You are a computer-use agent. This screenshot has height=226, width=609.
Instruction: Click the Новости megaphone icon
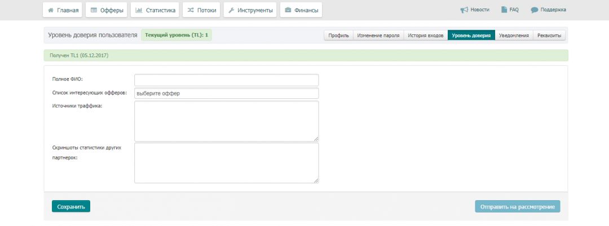464,10
